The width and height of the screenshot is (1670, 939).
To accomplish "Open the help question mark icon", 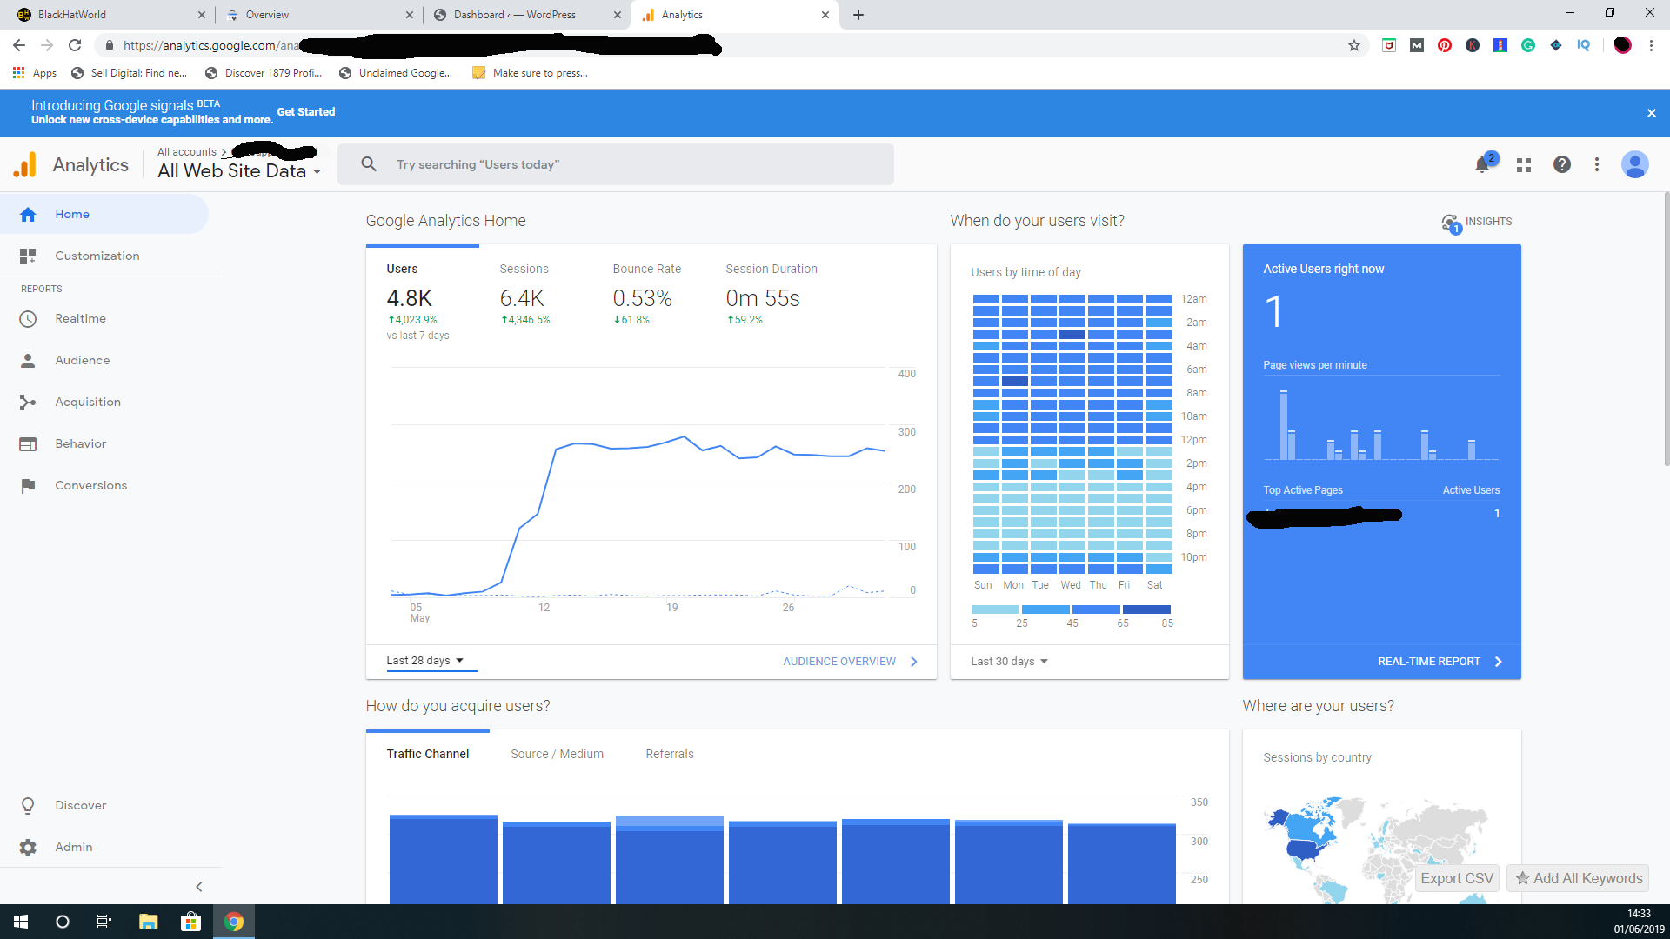I will tap(1562, 164).
